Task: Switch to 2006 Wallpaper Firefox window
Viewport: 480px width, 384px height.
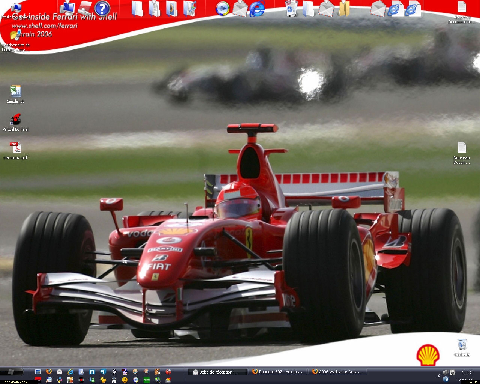Action: (337, 372)
